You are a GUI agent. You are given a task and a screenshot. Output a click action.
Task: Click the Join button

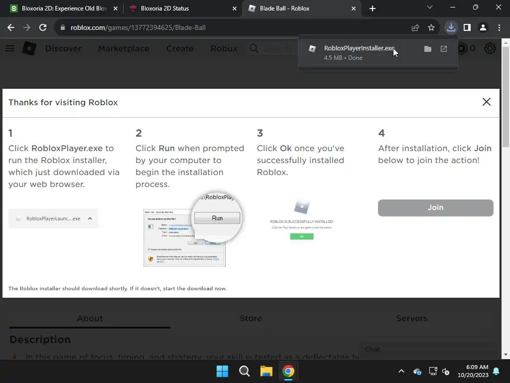435,208
